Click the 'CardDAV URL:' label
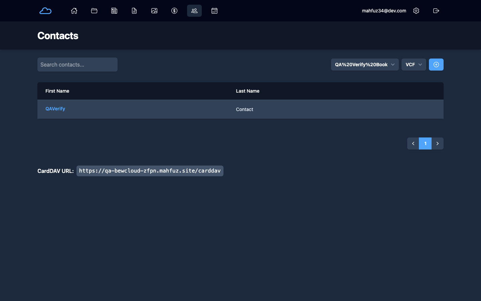 pyautogui.click(x=55, y=171)
